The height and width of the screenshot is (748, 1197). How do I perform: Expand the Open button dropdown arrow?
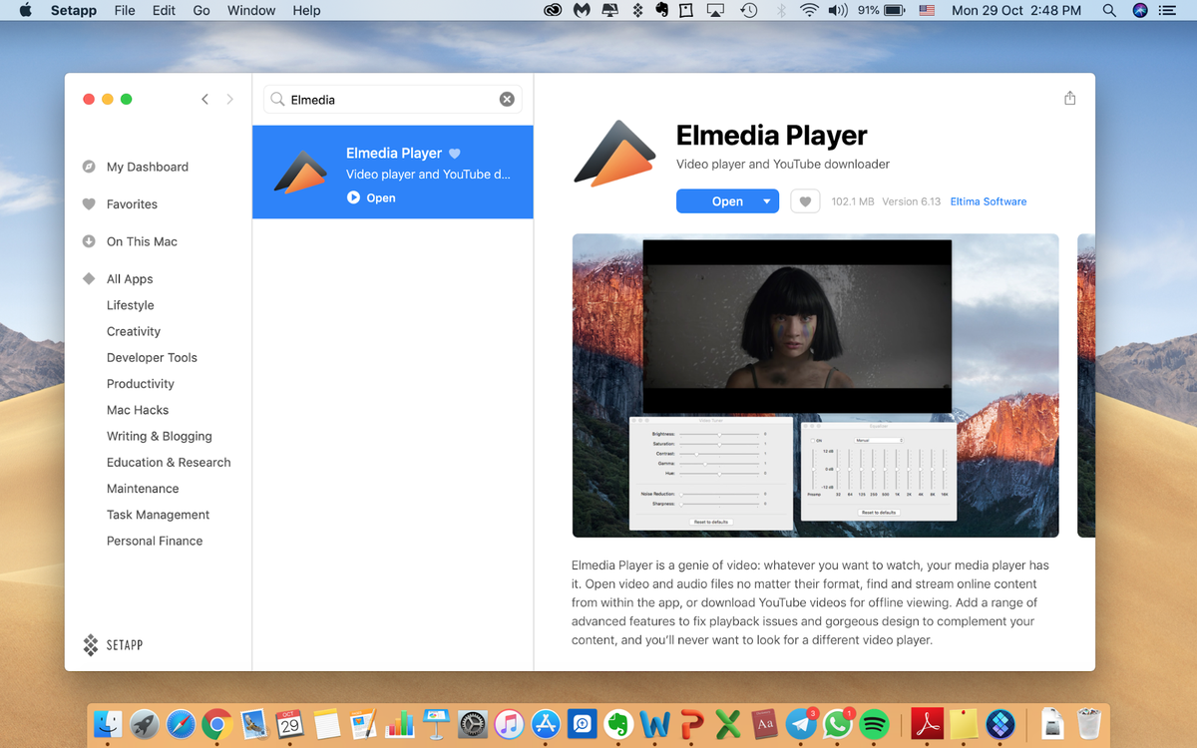pyautogui.click(x=766, y=201)
